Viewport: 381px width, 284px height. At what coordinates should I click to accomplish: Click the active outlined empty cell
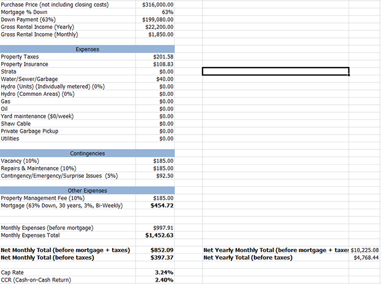(276, 71)
